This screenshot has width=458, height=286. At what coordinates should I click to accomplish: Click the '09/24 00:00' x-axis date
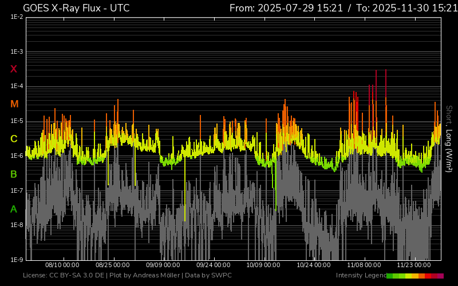click(x=213, y=265)
